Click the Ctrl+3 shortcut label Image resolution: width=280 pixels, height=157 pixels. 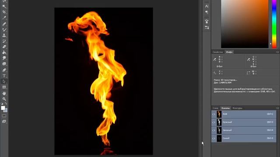(270, 122)
